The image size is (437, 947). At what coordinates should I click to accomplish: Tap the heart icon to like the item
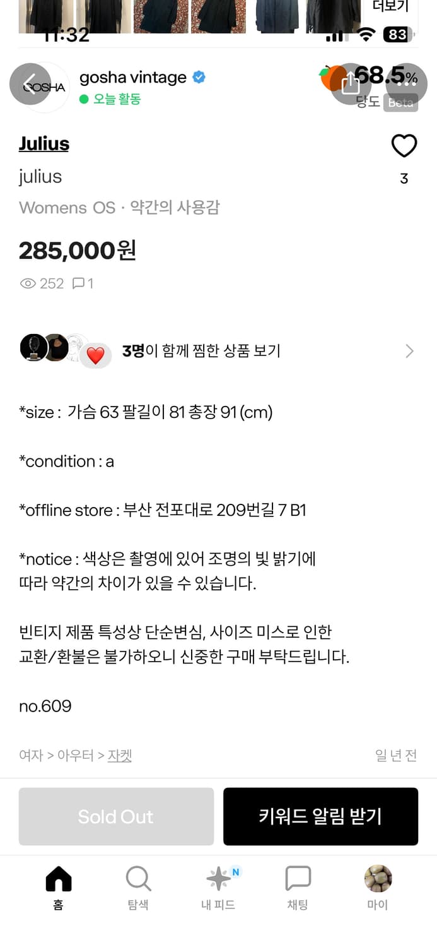(x=404, y=145)
